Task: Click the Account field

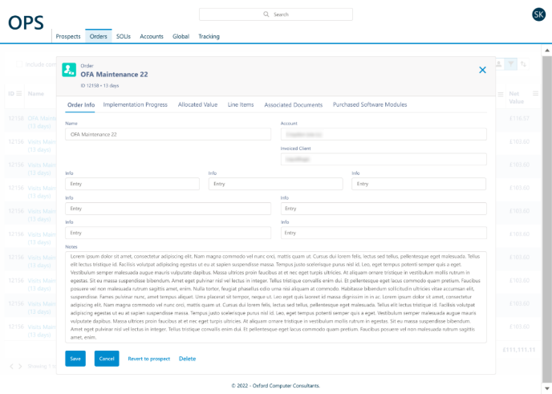Action: click(x=384, y=134)
